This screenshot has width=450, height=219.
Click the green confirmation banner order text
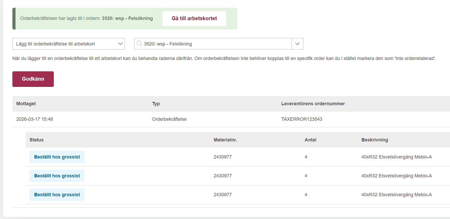(86, 18)
